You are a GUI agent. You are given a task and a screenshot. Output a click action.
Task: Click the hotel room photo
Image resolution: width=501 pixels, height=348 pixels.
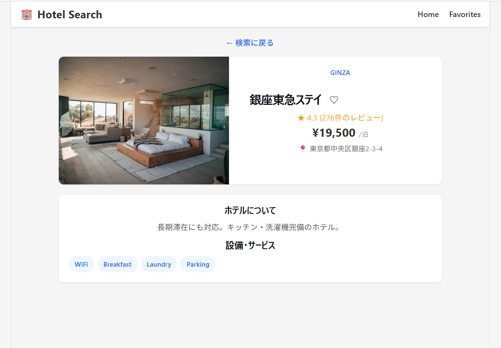point(144,121)
